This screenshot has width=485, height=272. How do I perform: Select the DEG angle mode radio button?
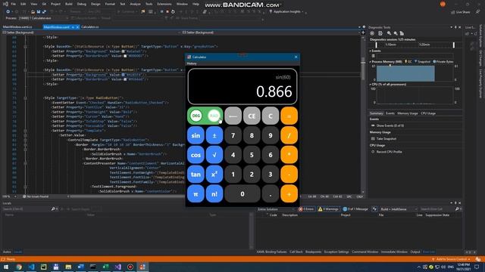(x=196, y=116)
